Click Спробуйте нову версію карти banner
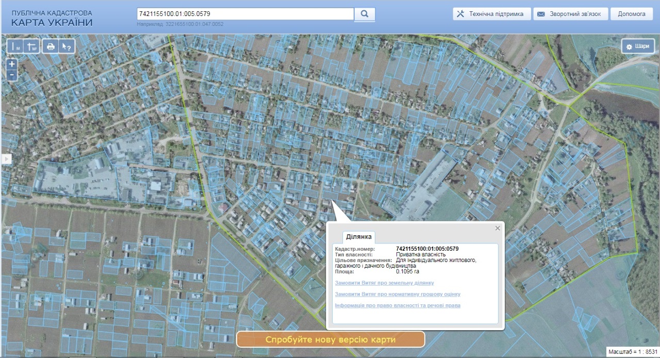The width and height of the screenshot is (660, 358). click(x=331, y=339)
